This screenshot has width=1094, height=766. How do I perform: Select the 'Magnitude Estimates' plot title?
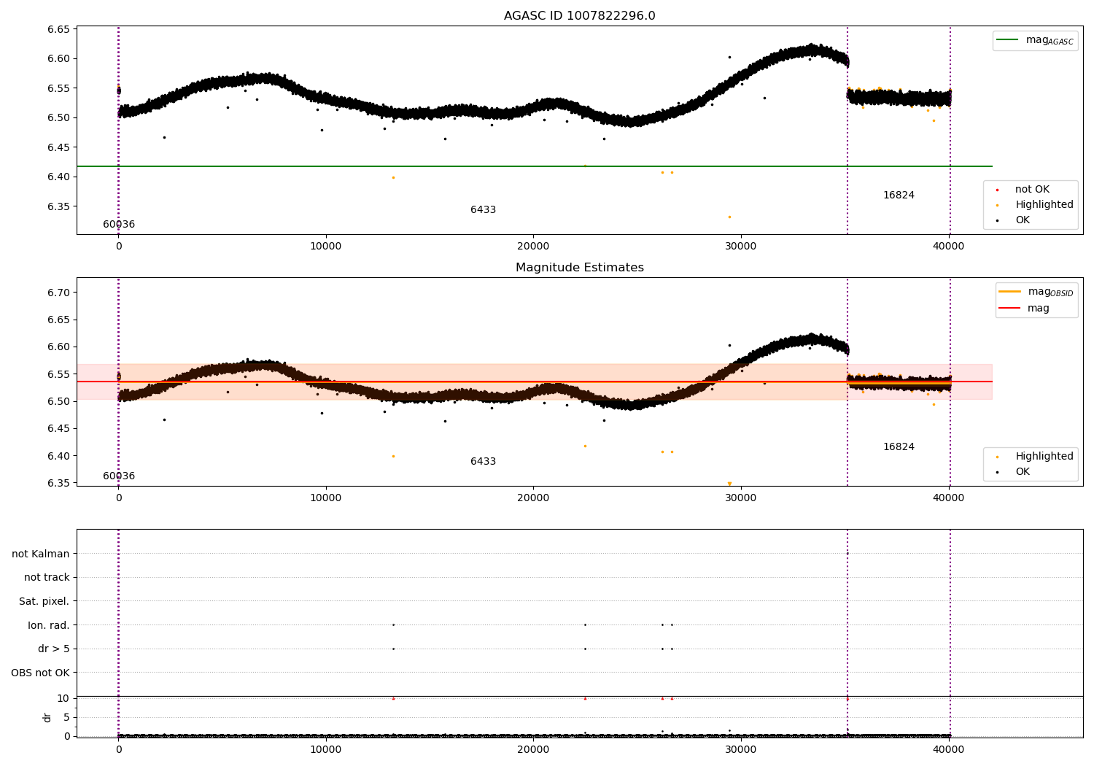(x=579, y=268)
